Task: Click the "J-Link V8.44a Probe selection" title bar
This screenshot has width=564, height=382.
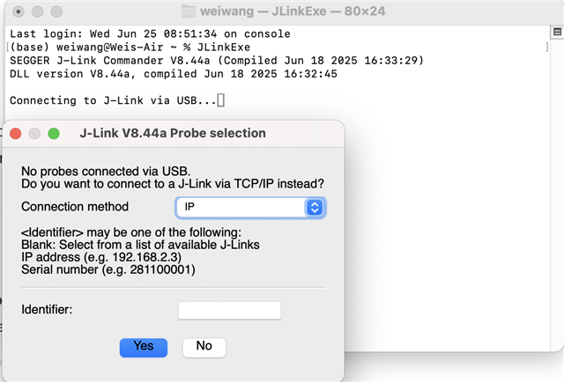Action: point(173,133)
